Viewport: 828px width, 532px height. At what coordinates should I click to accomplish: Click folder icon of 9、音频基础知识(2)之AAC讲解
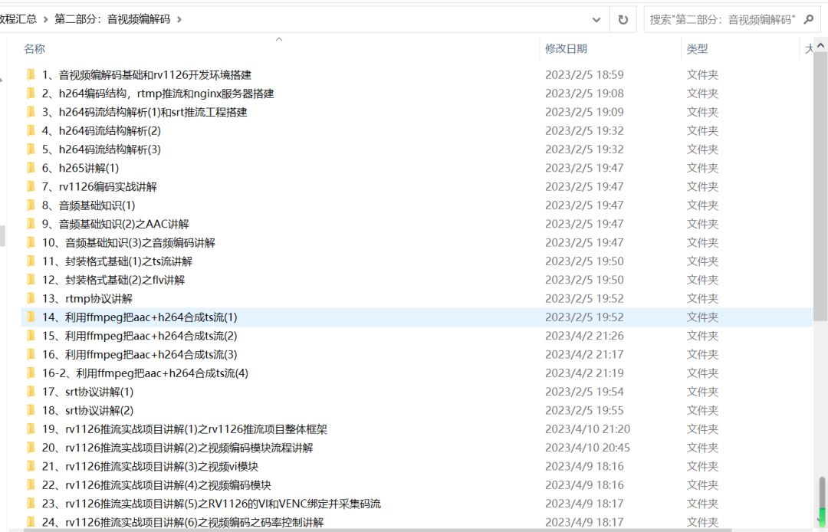[x=31, y=224]
